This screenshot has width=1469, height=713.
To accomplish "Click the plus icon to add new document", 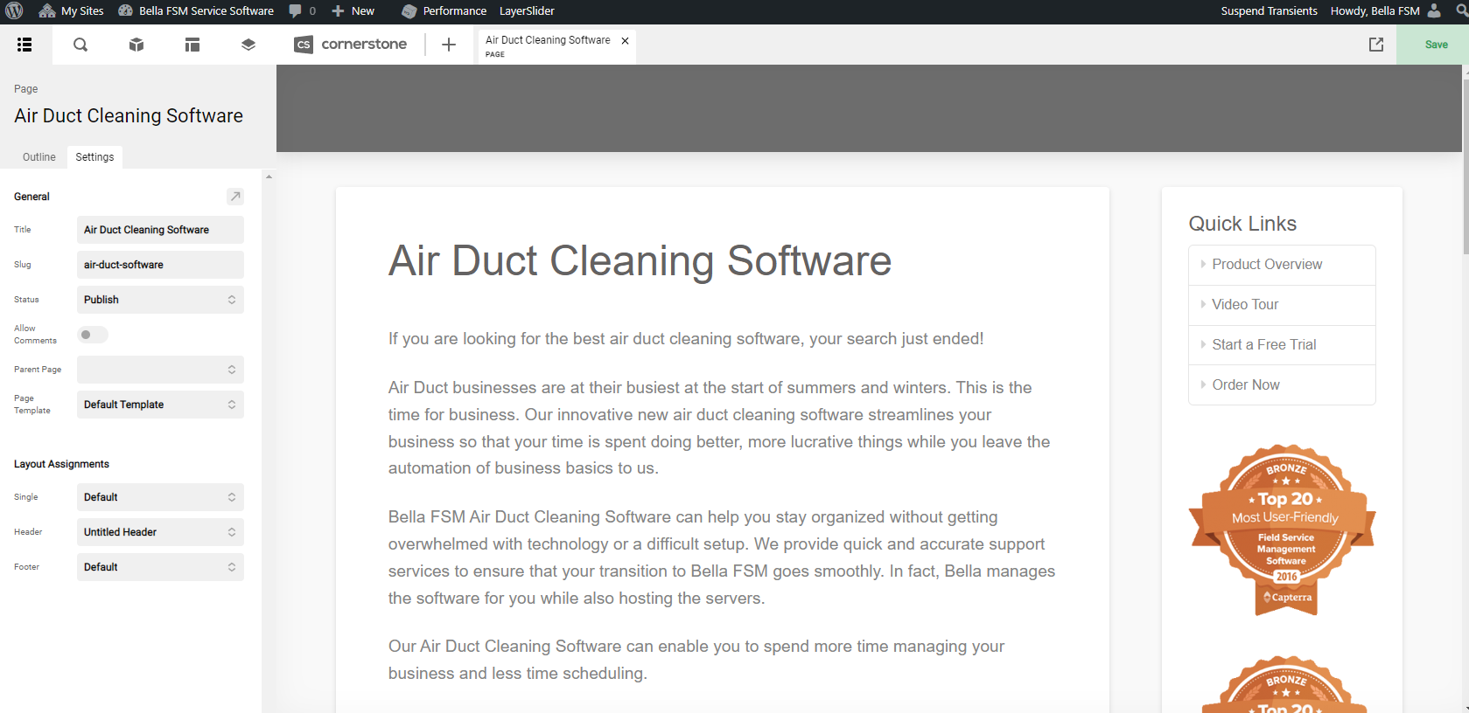I will 449,45.
